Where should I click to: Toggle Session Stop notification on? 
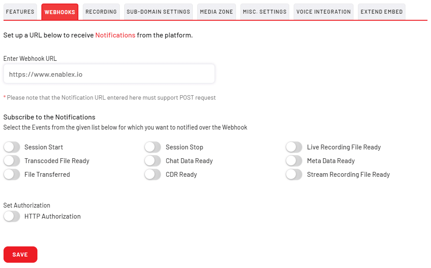(153, 147)
